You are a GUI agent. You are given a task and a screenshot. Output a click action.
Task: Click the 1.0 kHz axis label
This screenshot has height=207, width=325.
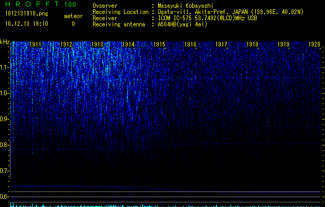coord(4,93)
